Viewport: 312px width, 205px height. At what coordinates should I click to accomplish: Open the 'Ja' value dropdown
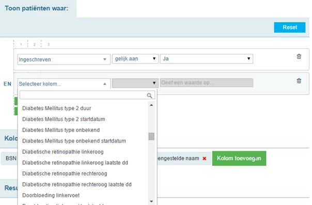tap(206, 59)
